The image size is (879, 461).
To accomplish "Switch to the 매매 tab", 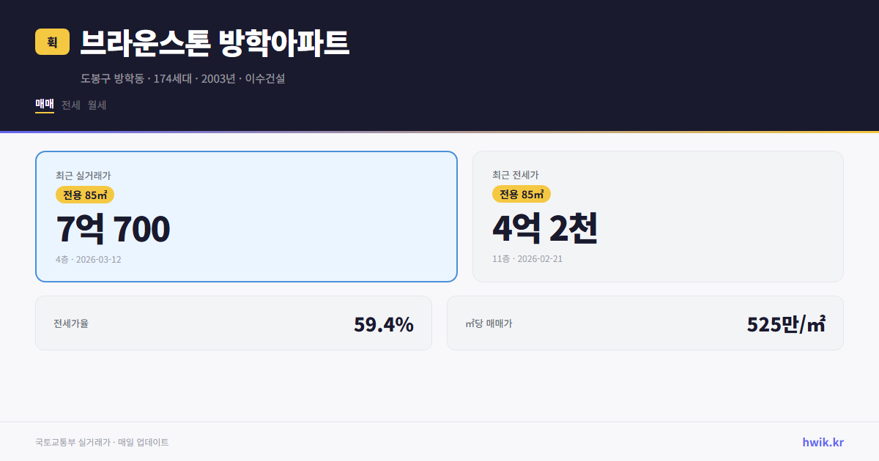I will coord(44,105).
